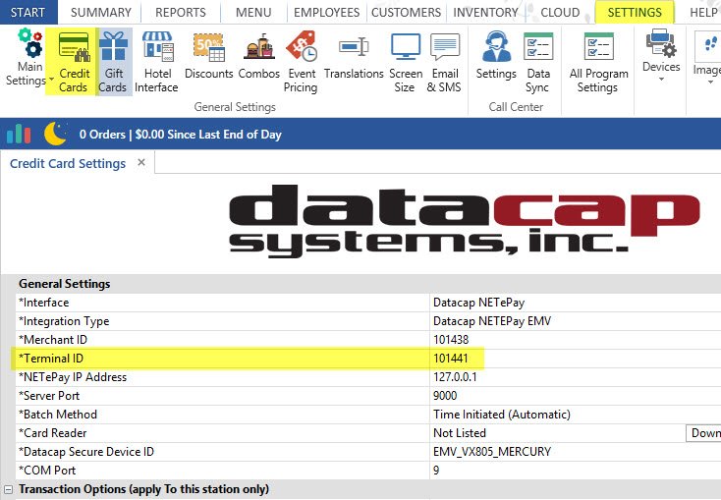Open Screen Size settings
The width and height of the screenshot is (721, 500).
point(404,61)
